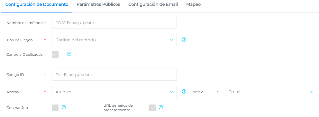Screen dimensions: 319x117
Task: Click help icon beside Generar Job
Action: [x=64, y=107]
